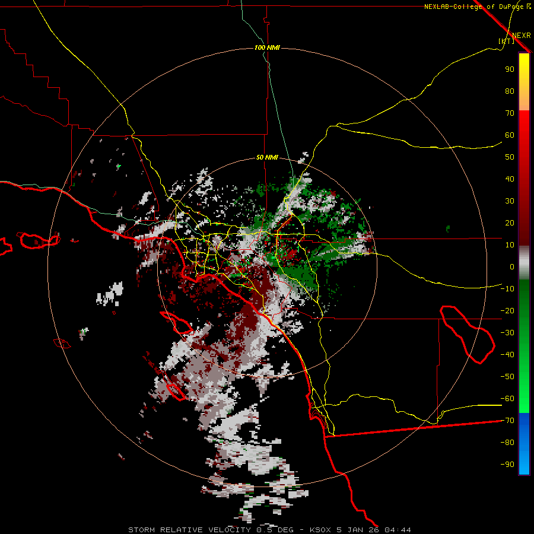Click the "04:44" timestamp
The width and height of the screenshot is (534, 534).
click(x=398, y=530)
